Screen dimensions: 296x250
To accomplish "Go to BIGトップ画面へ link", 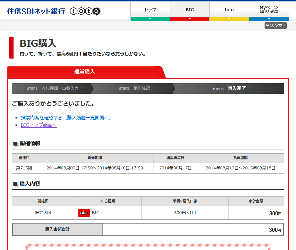I will [x=39, y=125].
